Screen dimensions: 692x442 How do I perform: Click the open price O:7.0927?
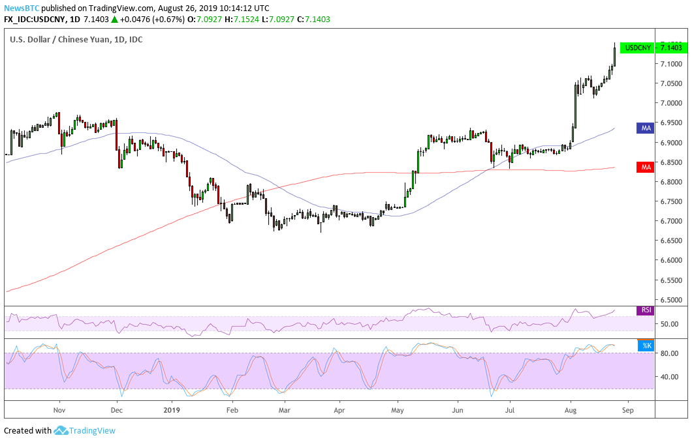tap(204, 20)
